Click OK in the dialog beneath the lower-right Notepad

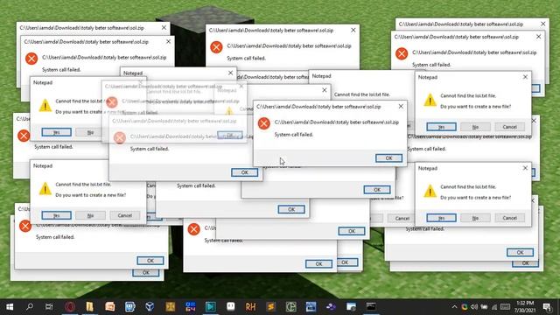tap(520, 253)
